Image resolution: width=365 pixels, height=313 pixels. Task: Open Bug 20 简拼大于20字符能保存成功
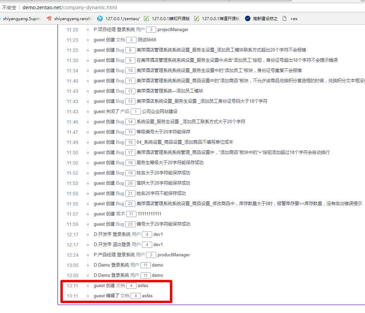[163, 183]
